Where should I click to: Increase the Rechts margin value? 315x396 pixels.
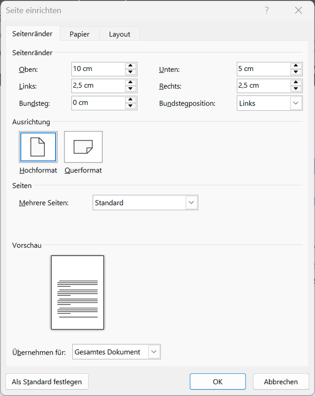coord(296,83)
